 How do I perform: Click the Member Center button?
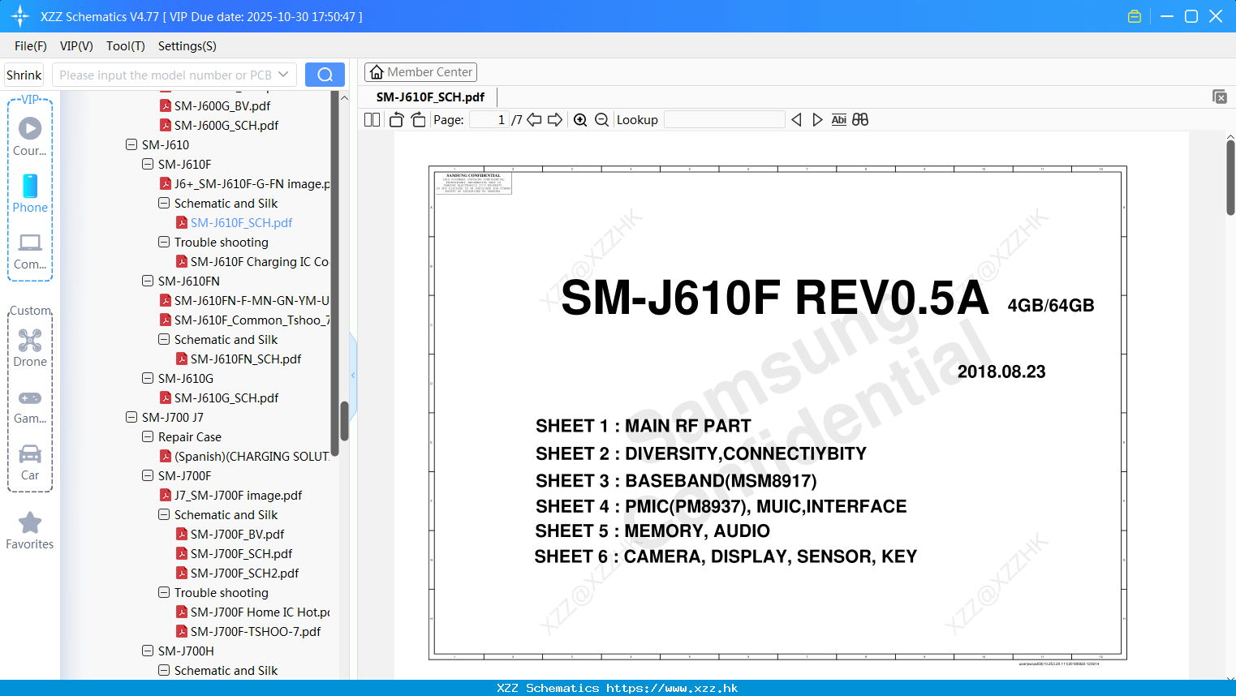(420, 72)
